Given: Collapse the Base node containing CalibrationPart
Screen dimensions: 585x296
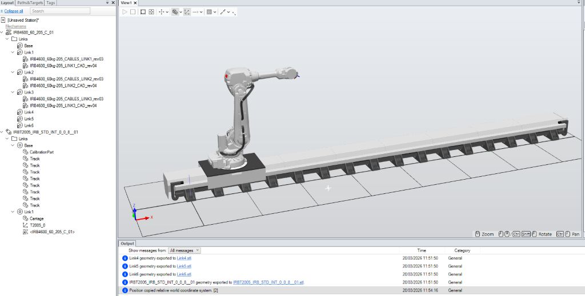Looking at the screenshot, I should pos(13,145).
